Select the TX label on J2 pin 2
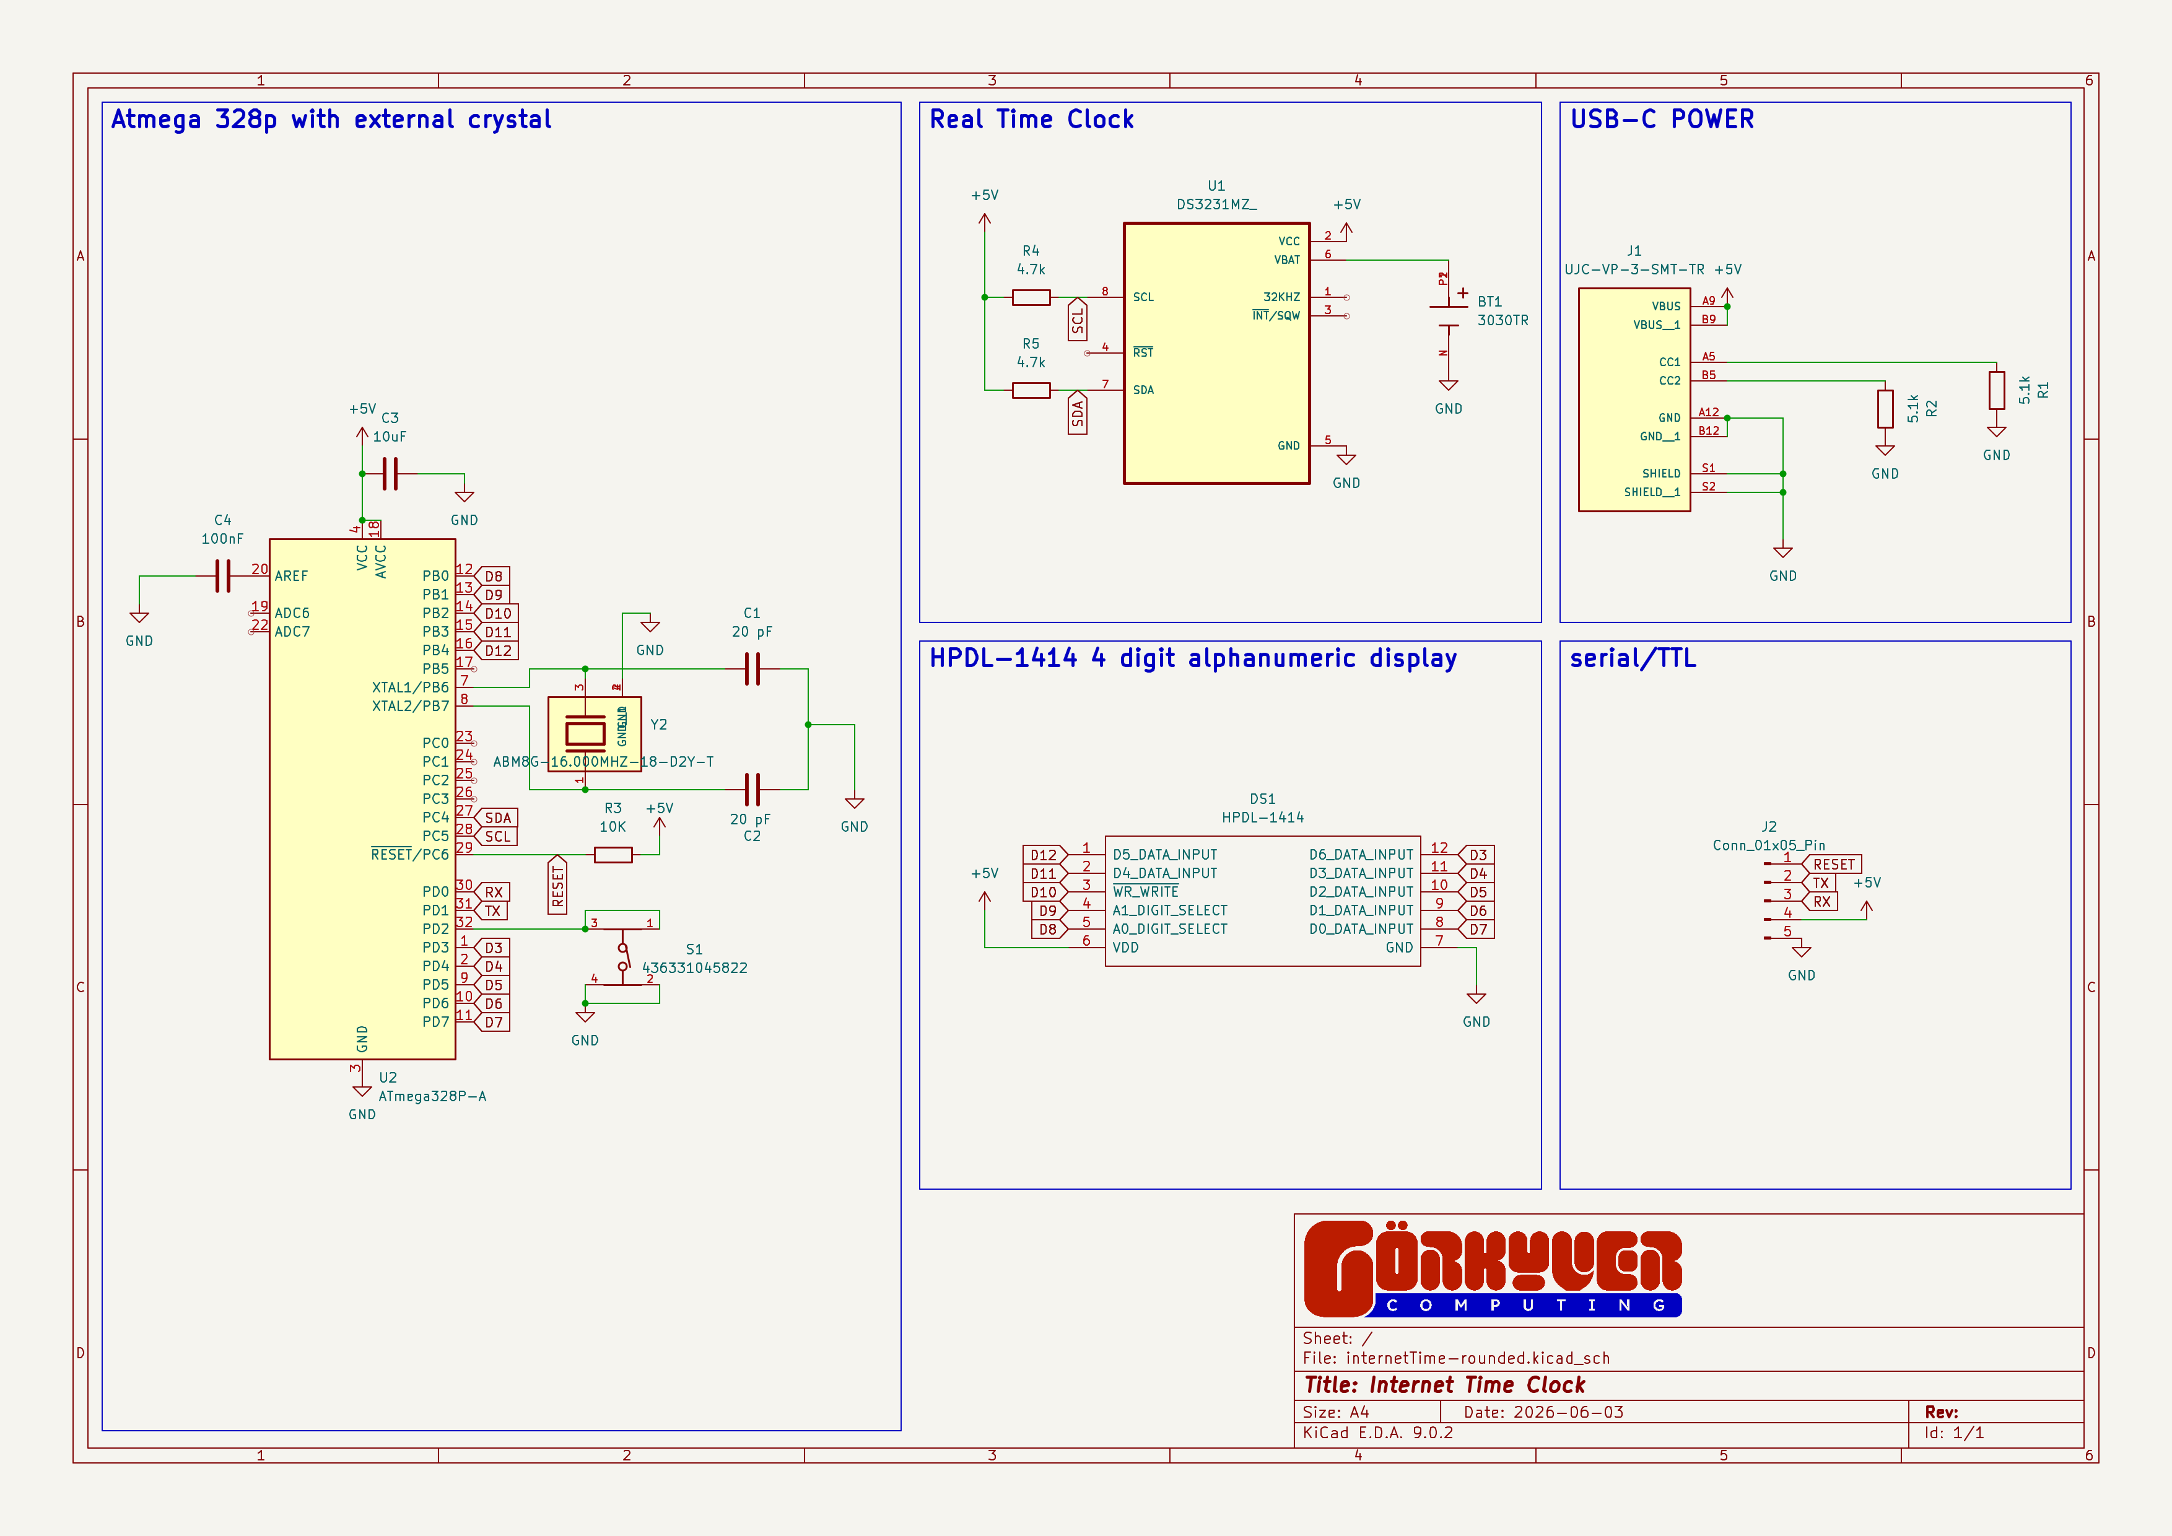 [1820, 883]
